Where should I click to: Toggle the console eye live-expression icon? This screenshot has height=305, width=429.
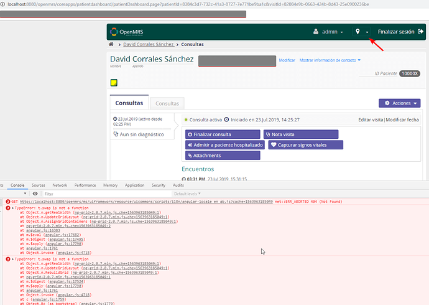coord(35,194)
